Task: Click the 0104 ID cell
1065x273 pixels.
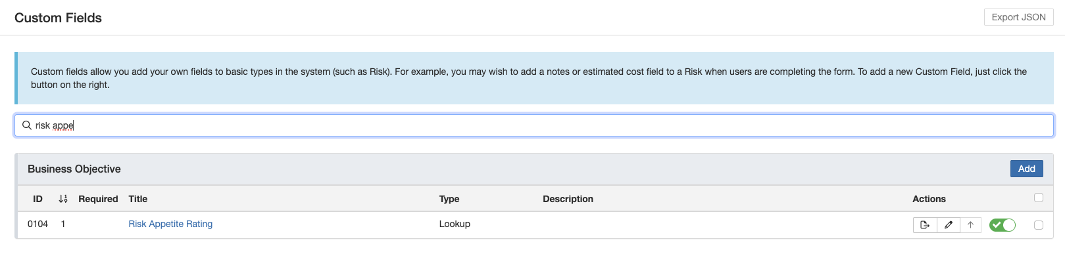Action: tap(37, 224)
